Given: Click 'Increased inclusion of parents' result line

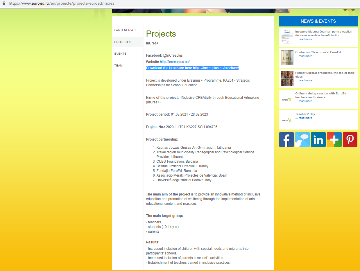Looking at the screenshot, I should 185,258.
